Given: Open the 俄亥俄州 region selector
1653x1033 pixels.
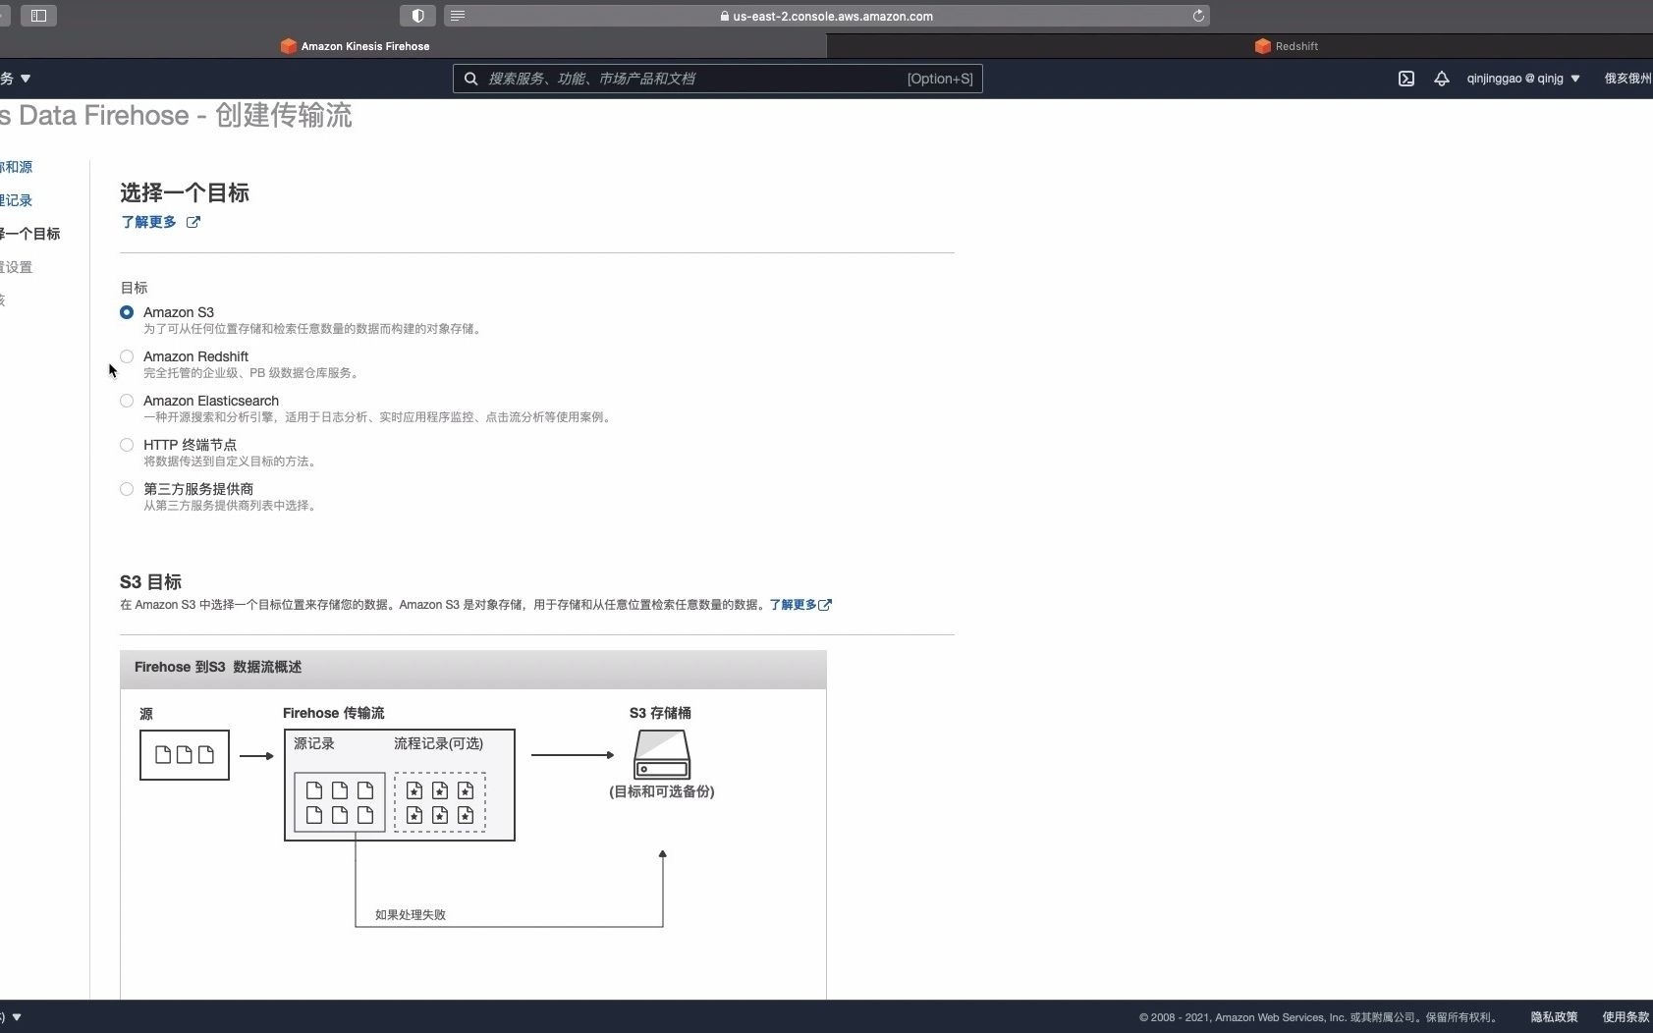Looking at the screenshot, I should coord(1628,79).
